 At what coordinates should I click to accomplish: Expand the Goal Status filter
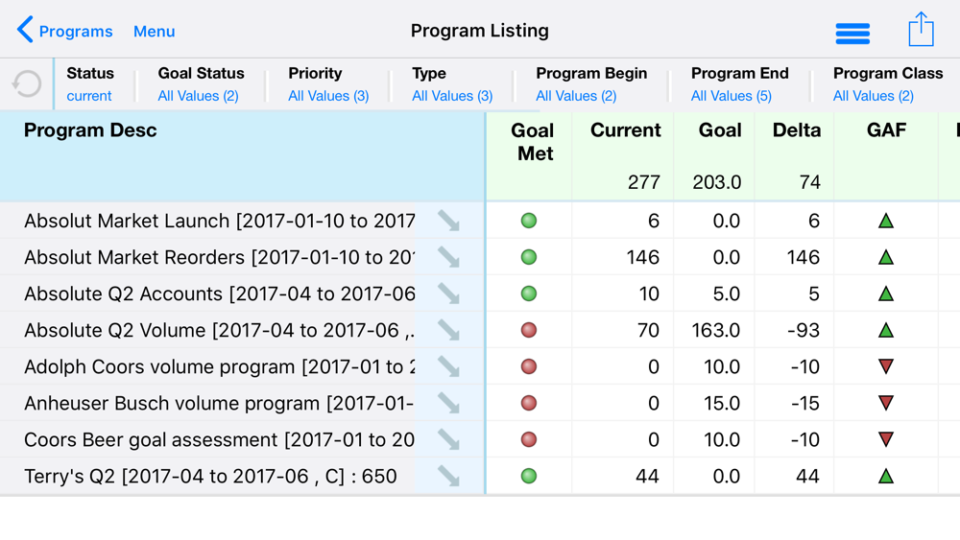[x=200, y=84]
